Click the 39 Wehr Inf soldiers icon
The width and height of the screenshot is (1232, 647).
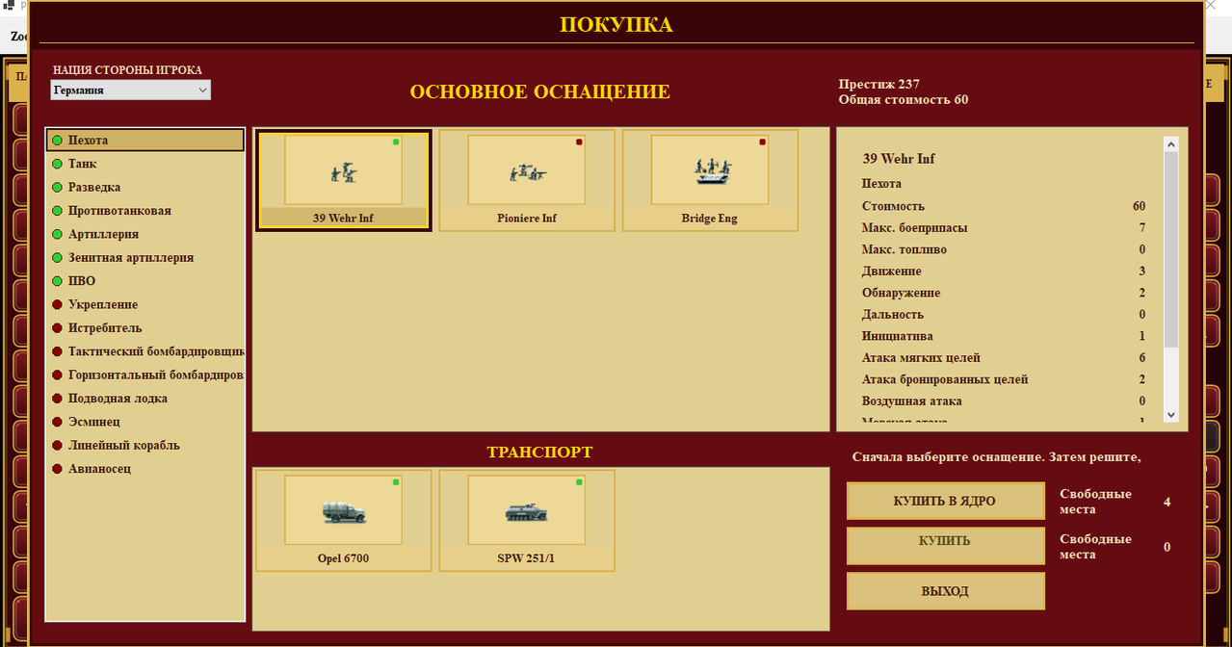pyautogui.click(x=343, y=172)
